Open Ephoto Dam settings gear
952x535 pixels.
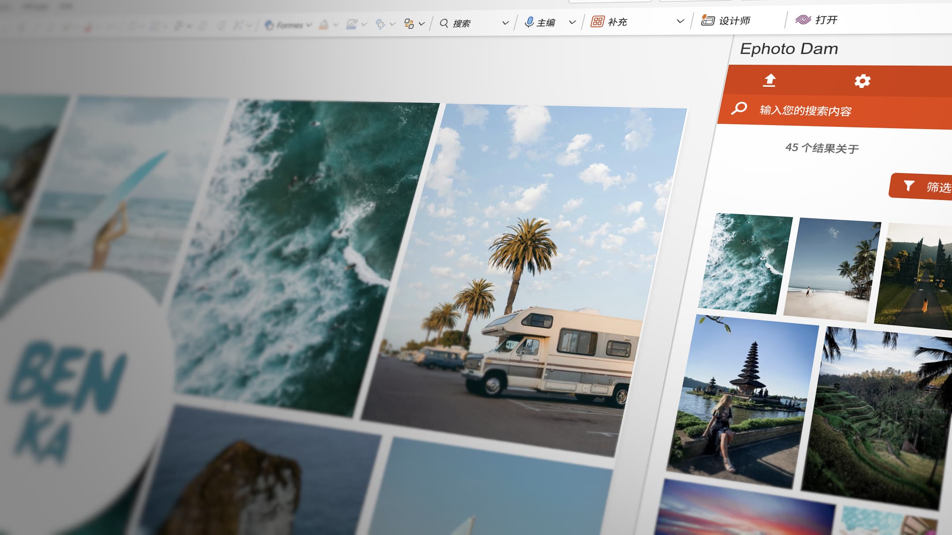[x=862, y=81]
